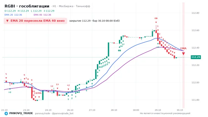Click the chart title 'RGBI · гособлигации'

pos(27,6)
